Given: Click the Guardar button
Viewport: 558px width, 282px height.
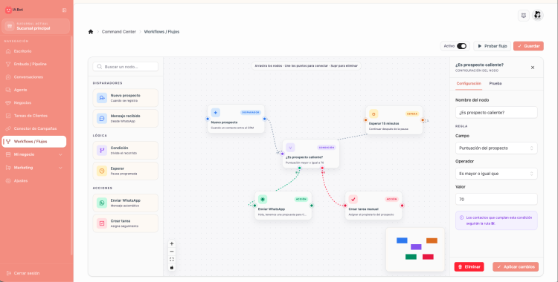Looking at the screenshot, I should 528,46.
